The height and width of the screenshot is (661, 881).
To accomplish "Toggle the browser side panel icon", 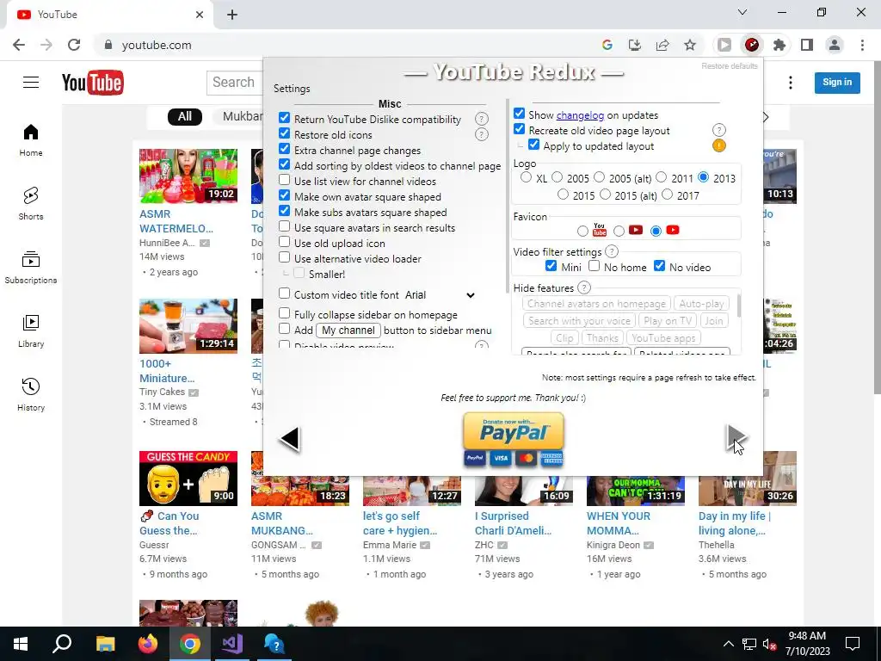I will (807, 45).
